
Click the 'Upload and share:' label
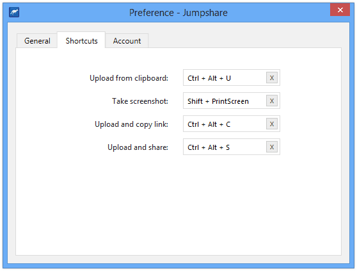[x=138, y=147]
